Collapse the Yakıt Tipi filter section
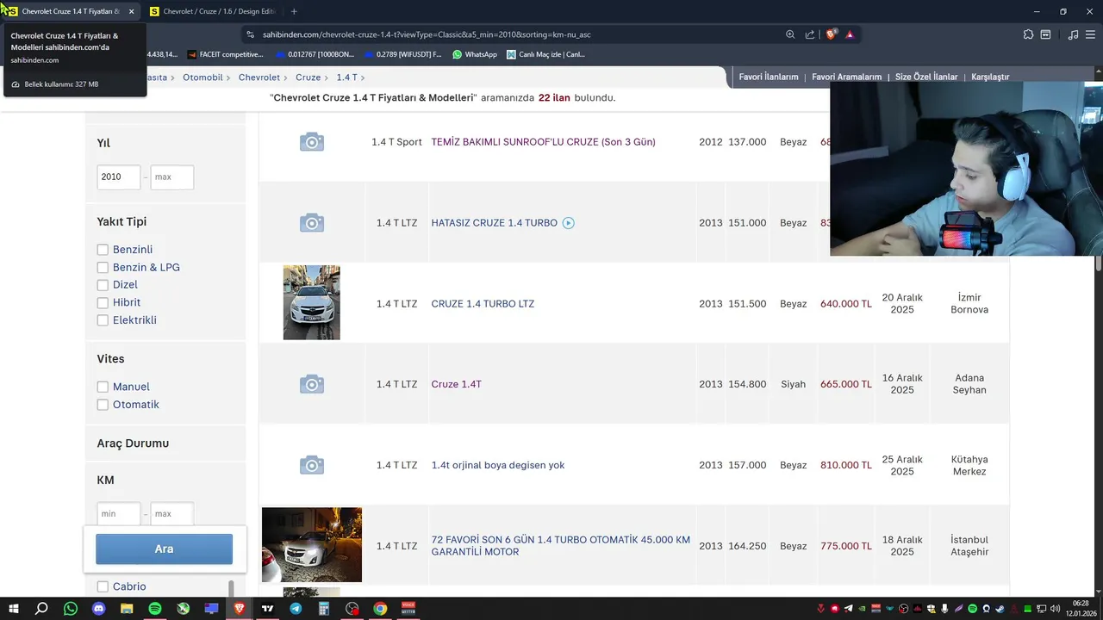 [122, 221]
